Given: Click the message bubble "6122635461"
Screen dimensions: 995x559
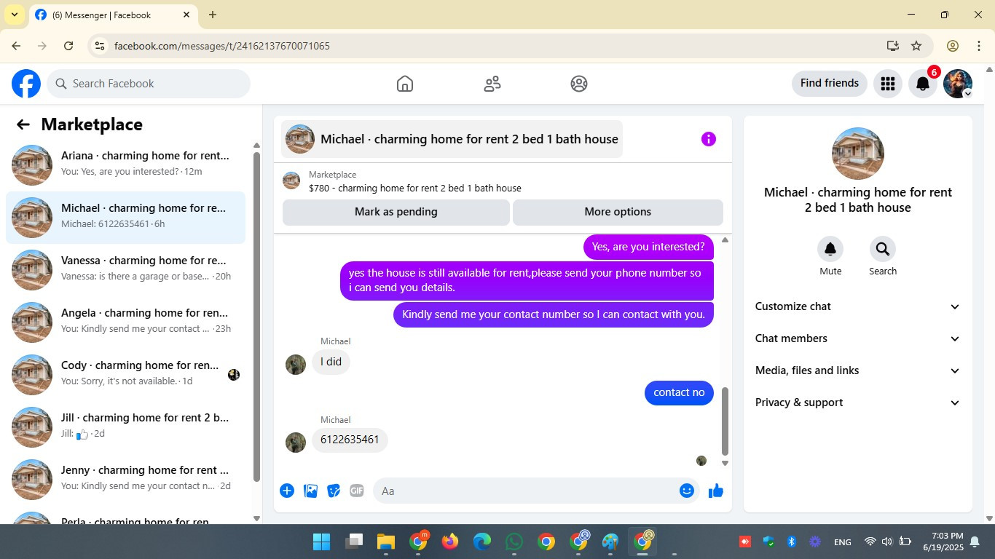Looking at the screenshot, I should point(350,440).
